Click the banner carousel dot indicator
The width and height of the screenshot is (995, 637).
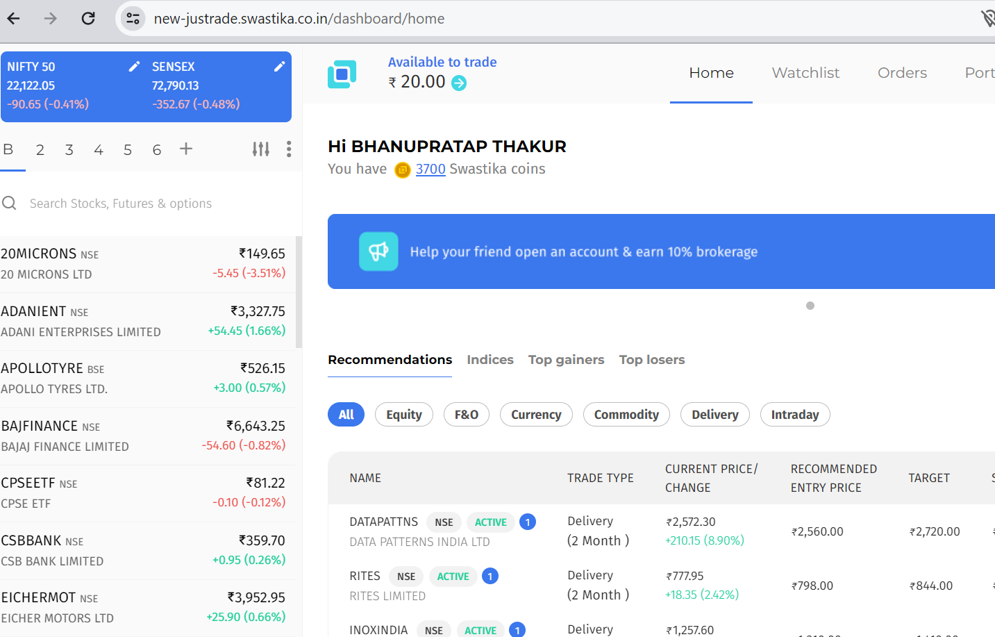coord(810,306)
